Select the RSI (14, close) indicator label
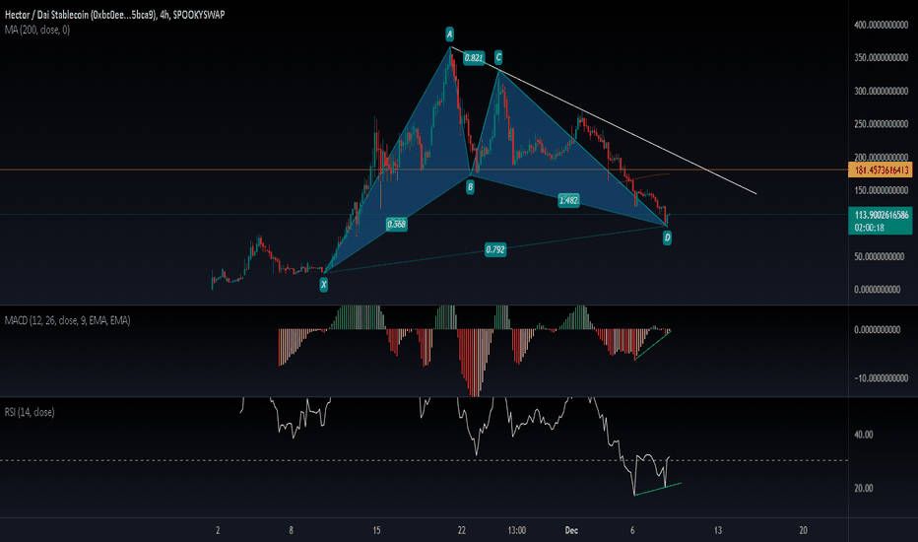The height and width of the screenshot is (542, 918). [x=30, y=412]
